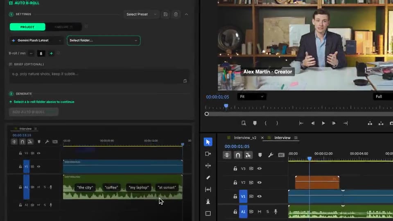393x221 pixels.
Task: Open timeline wrench settings in Interview panel
Action: pyautogui.click(x=271, y=155)
